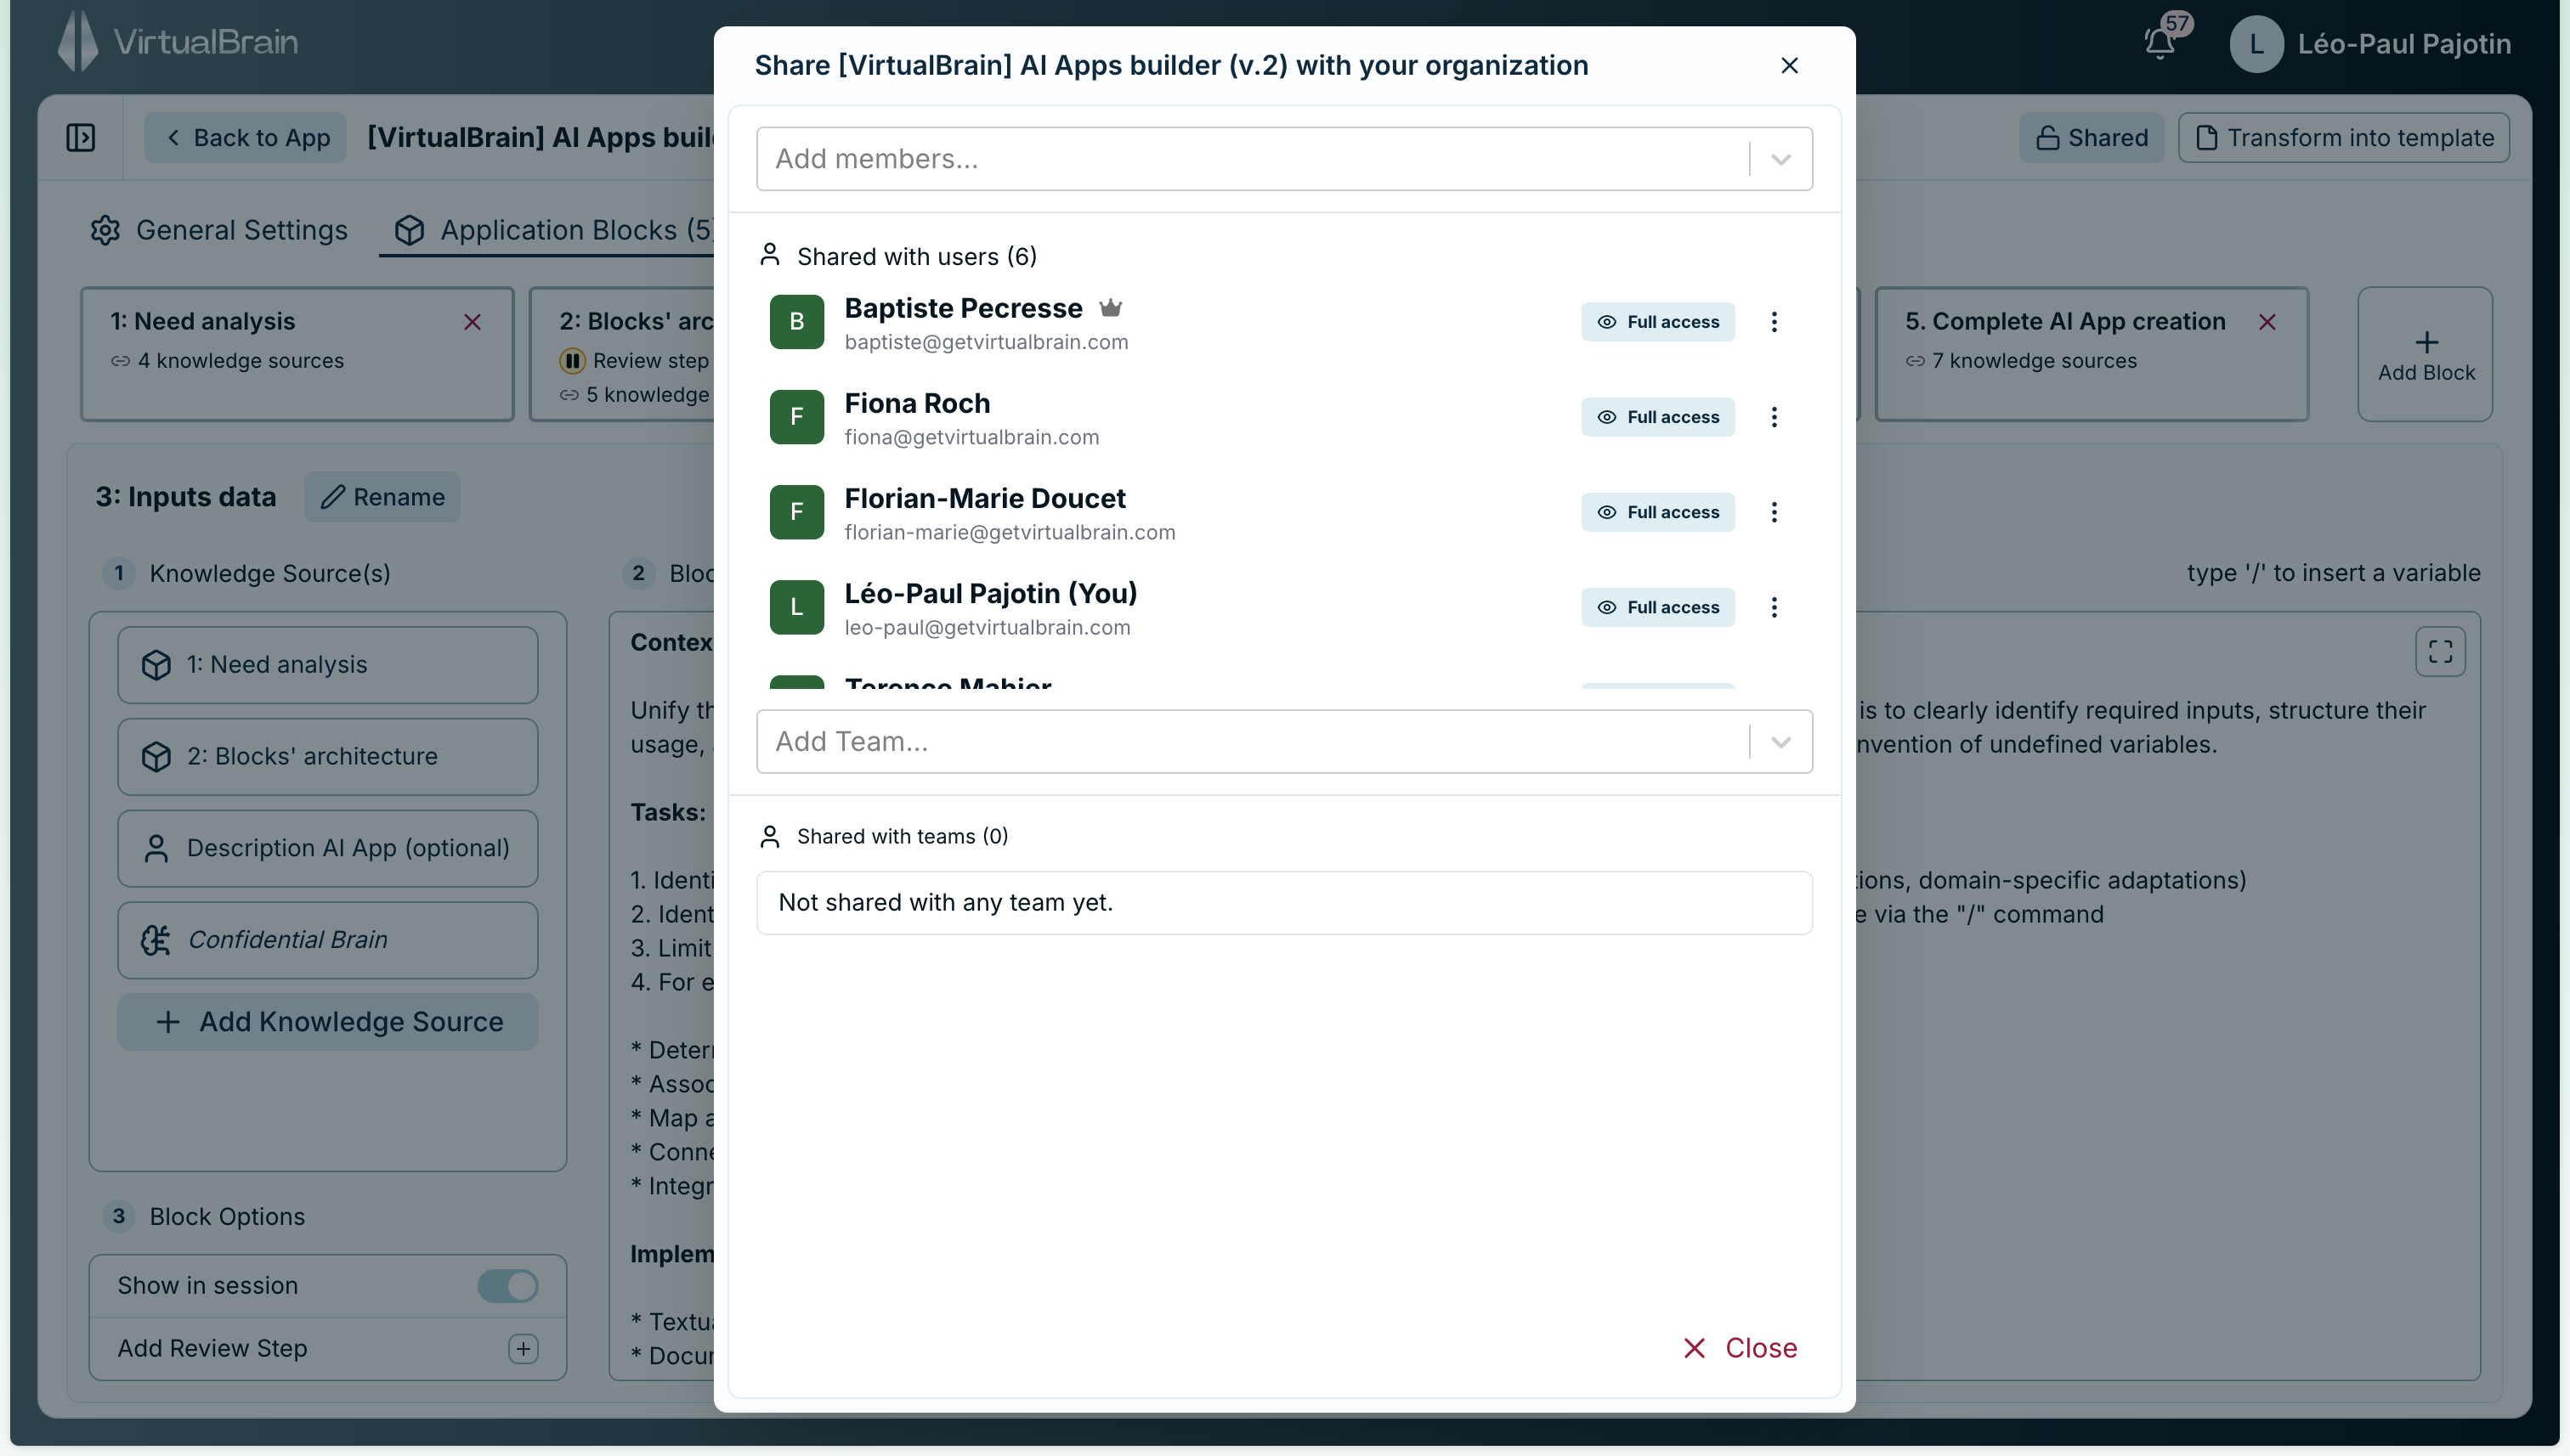
Task: Click Léo-Paul Pajotin's L avatar in list
Action: click(x=796, y=607)
